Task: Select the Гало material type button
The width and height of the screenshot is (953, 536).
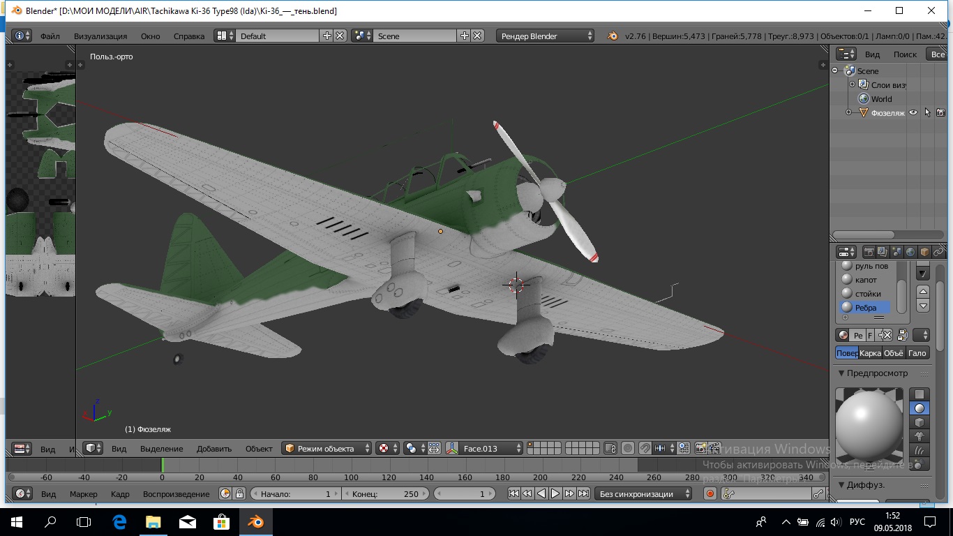Action: click(x=917, y=353)
